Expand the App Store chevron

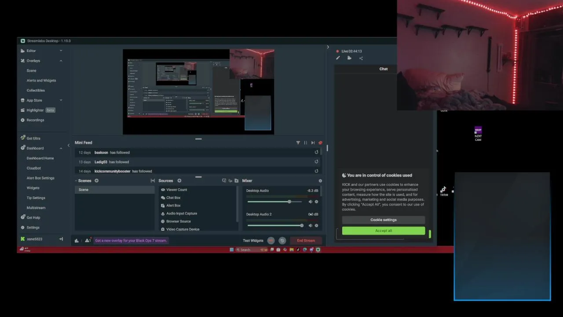[x=61, y=100]
